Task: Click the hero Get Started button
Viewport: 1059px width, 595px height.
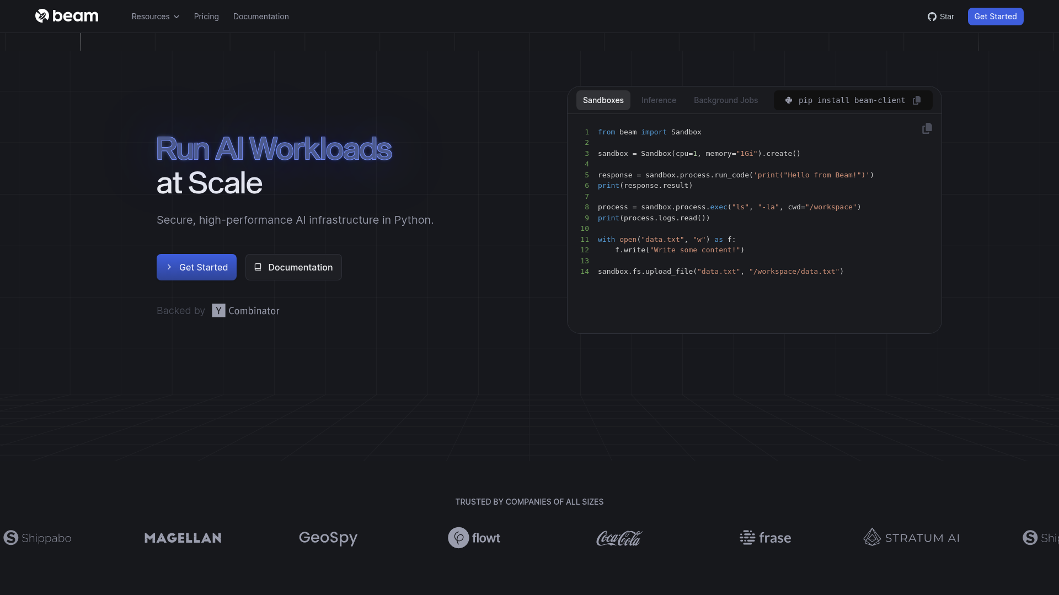Action: pyautogui.click(x=196, y=267)
